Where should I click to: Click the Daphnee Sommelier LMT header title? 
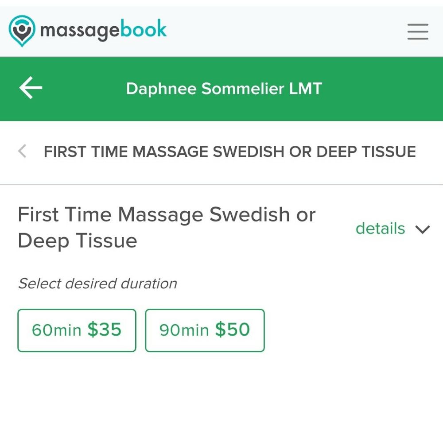point(224,89)
